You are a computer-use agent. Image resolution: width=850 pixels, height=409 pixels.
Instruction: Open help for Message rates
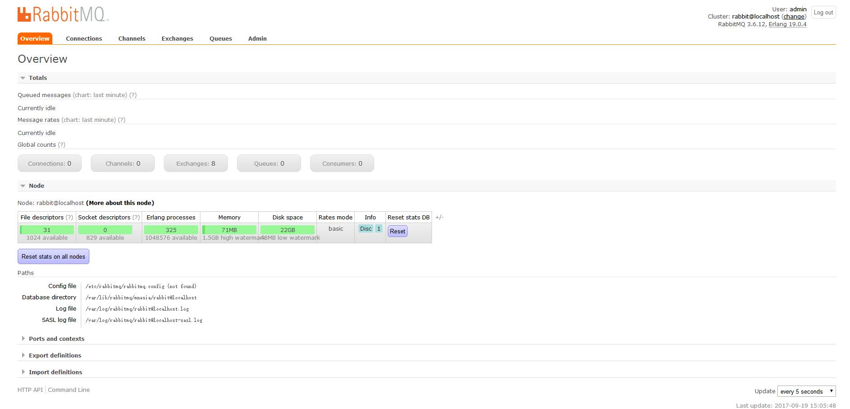tap(121, 120)
